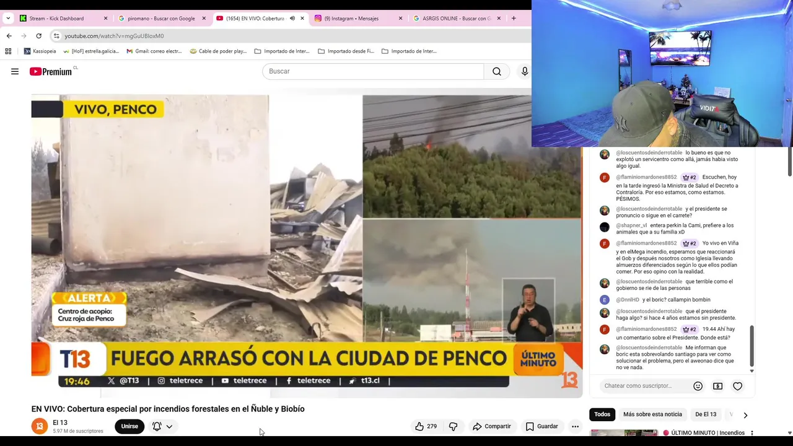Share the video via Compartir

[x=492, y=426]
